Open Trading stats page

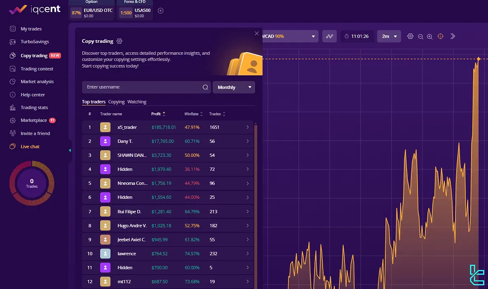pos(34,107)
